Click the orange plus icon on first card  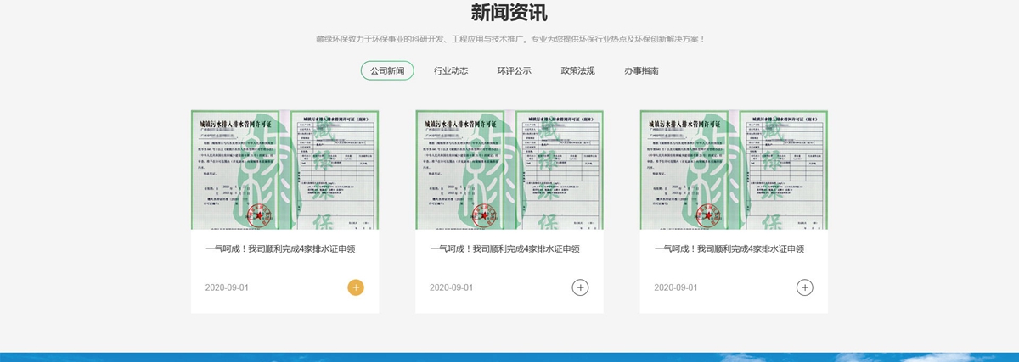(x=356, y=287)
